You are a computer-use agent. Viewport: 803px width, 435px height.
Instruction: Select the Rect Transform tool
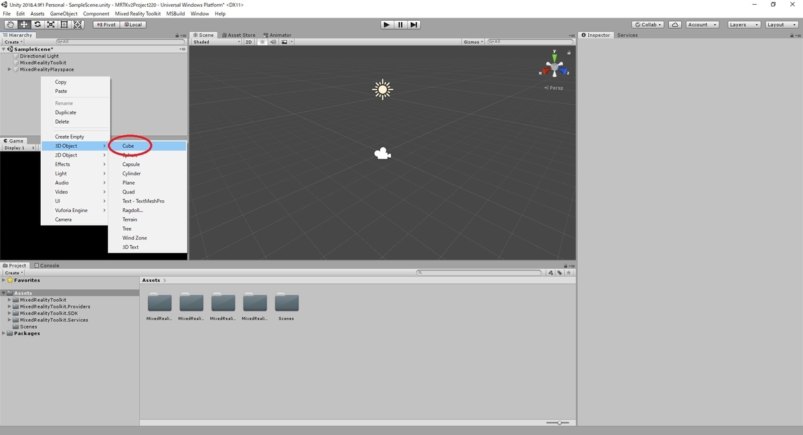point(64,25)
